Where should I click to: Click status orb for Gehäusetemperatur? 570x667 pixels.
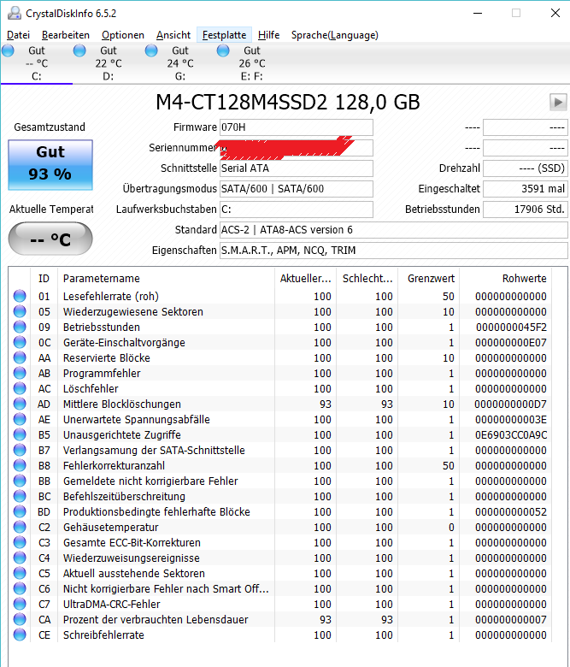click(x=20, y=527)
